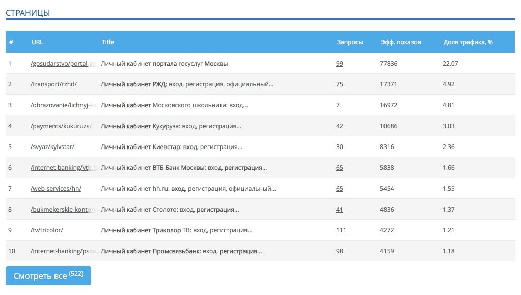This screenshot has height=295, width=521.
Task: Click impressions value 5454
Action: pos(387,189)
